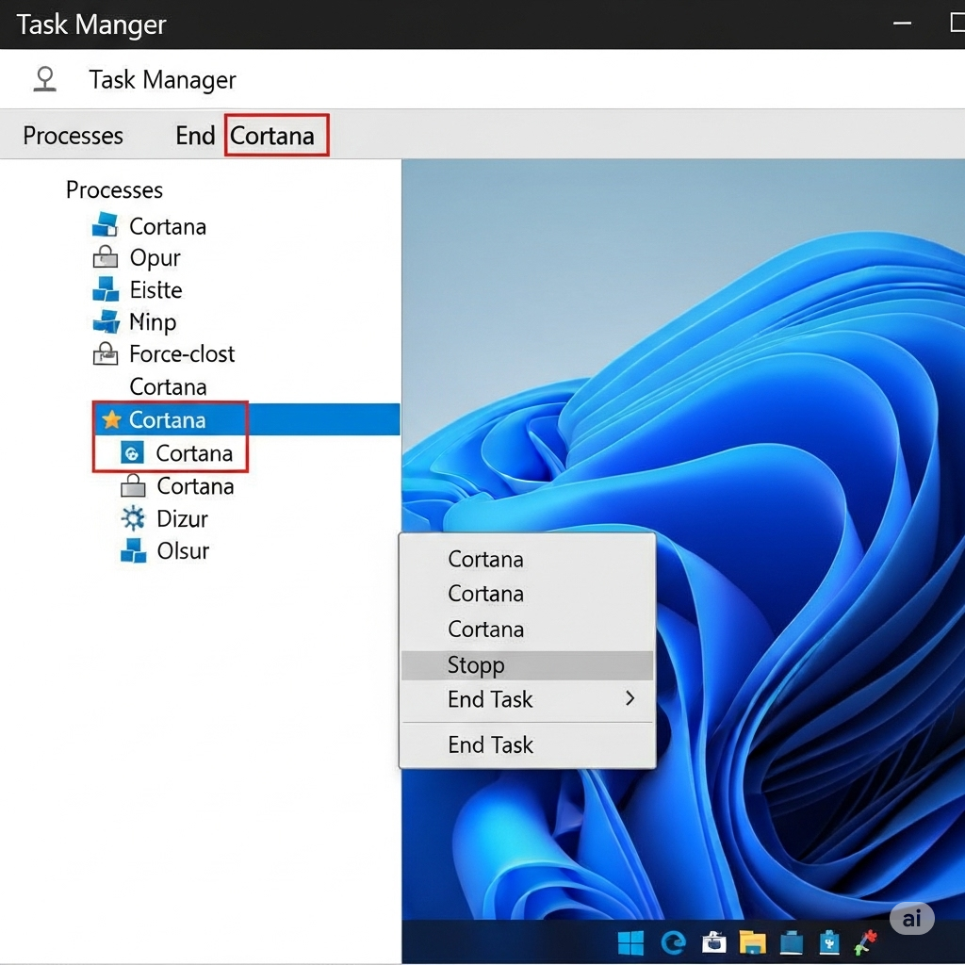The height and width of the screenshot is (965, 965).
Task: Open File Explorer folder icon on taskbar
Action: tap(753, 942)
